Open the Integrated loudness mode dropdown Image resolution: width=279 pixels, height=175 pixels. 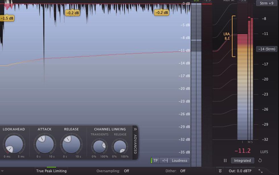click(x=242, y=160)
